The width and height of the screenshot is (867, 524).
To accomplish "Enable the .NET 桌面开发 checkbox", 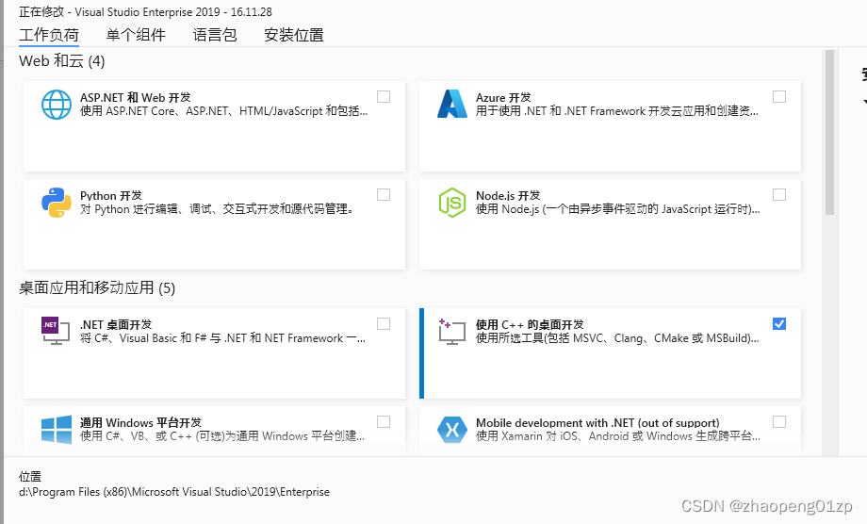I will (384, 324).
